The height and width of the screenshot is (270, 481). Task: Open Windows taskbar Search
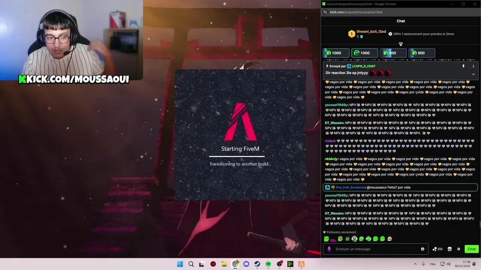point(191,264)
